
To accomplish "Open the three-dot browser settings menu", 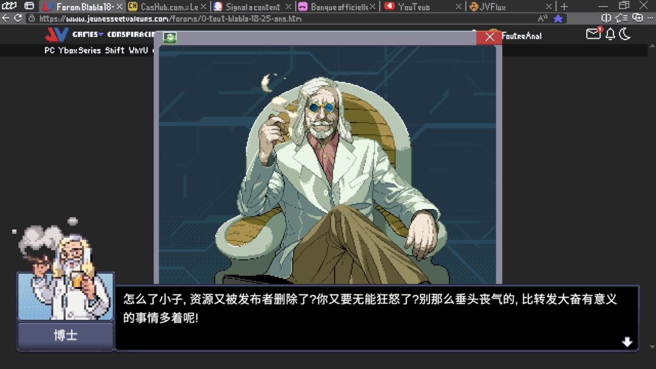I will pyautogui.click(x=650, y=18).
